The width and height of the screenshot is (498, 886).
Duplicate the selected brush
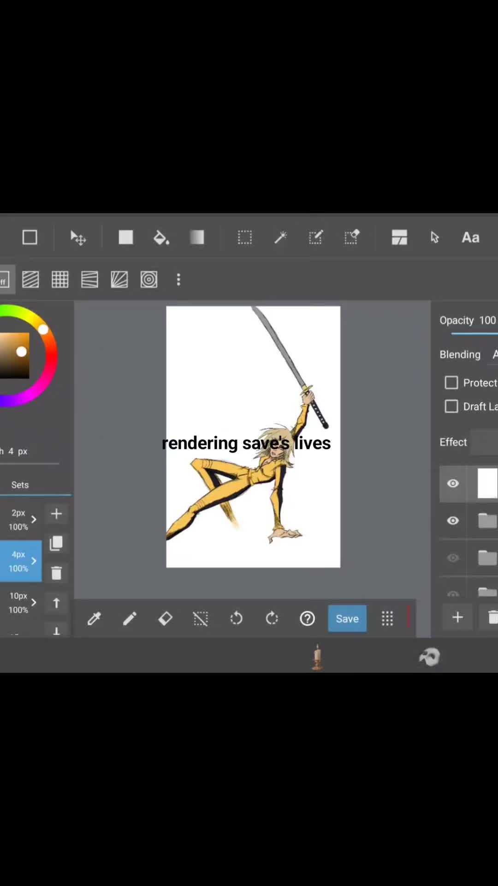56,543
